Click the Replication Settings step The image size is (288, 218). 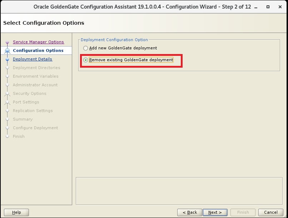pos(33,111)
